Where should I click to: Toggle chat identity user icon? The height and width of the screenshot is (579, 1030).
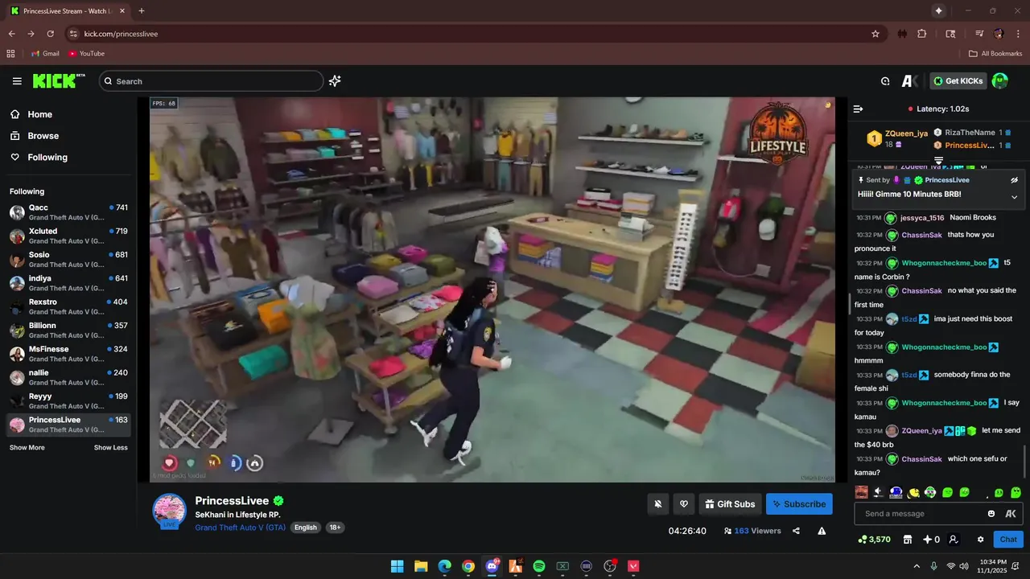pyautogui.click(x=954, y=540)
